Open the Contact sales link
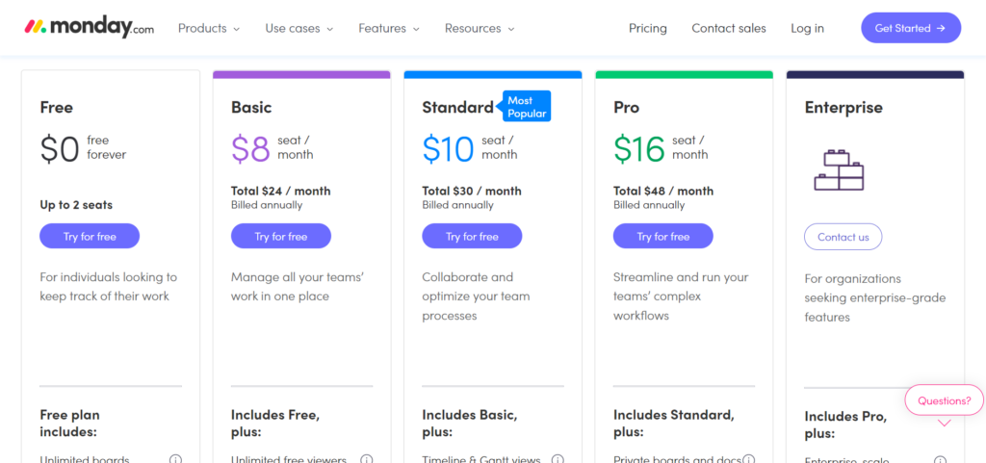The image size is (986, 463). (729, 28)
